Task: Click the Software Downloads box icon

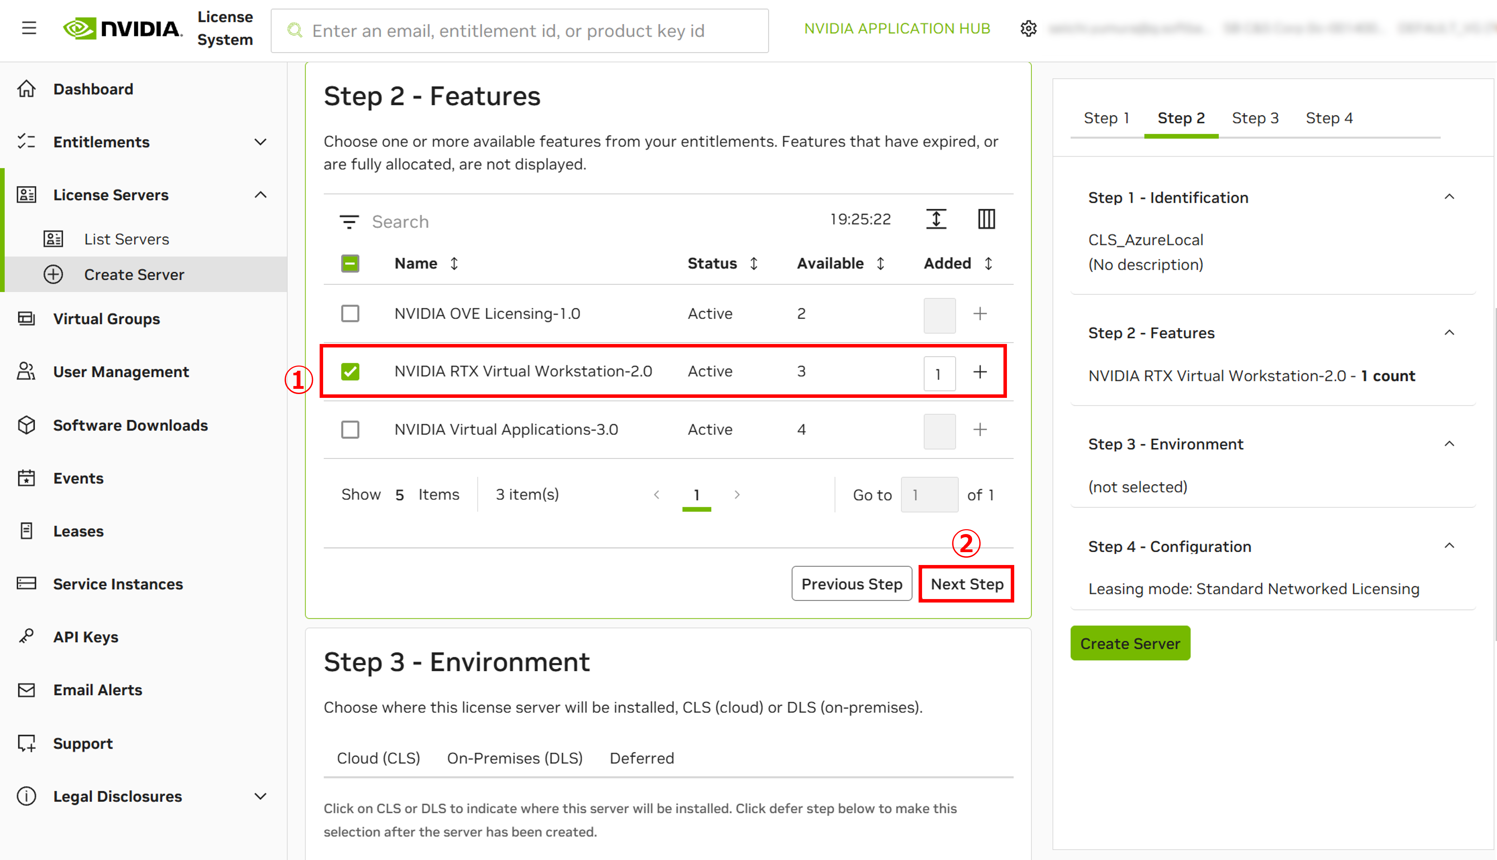Action: pyautogui.click(x=26, y=425)
